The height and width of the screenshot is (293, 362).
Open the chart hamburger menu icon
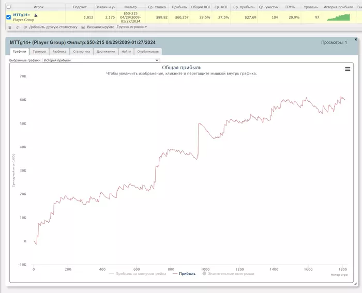(348, 69)
